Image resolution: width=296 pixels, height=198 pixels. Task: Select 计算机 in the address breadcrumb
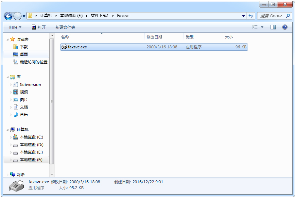[46, 16]
